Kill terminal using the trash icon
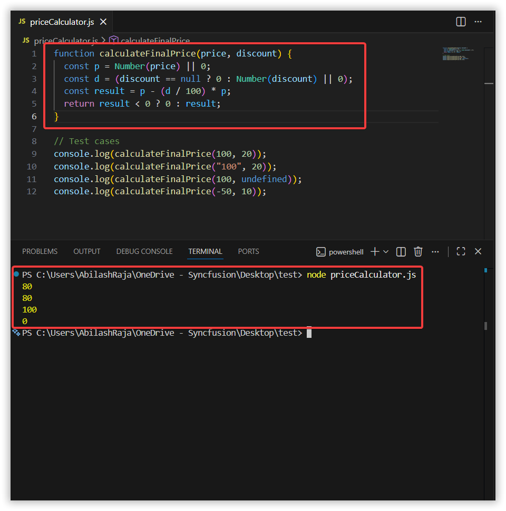Screen dimensions: 506x511 click(418, 252)
